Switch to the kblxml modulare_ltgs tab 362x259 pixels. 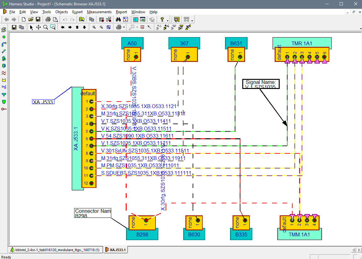55,249
